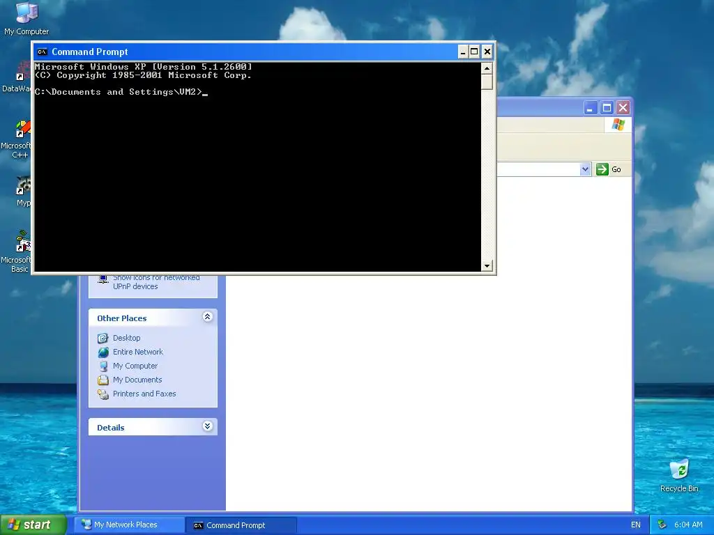Click the Command Prompt title bar system icon
The height and width of the screenshot is (535, 714).
[43, 52]
